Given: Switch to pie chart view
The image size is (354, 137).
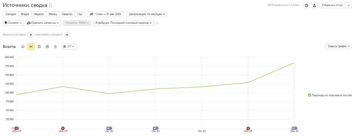Looking at the screenshot, I should [x=23, y=47].
